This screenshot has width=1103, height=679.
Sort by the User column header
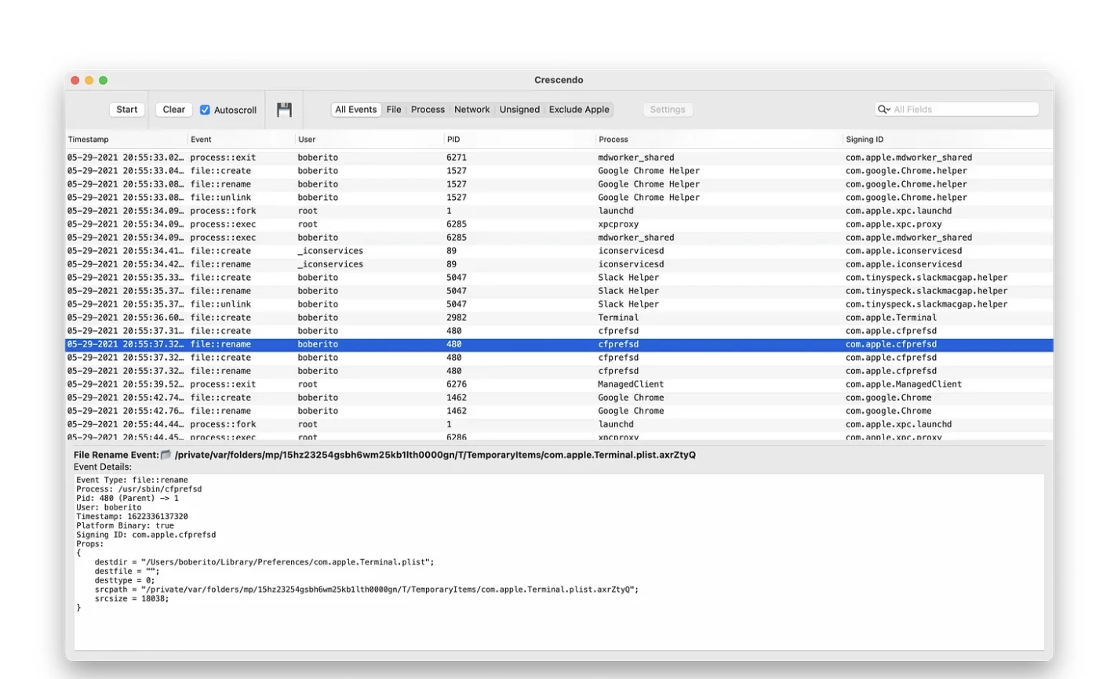click(369, 140)
